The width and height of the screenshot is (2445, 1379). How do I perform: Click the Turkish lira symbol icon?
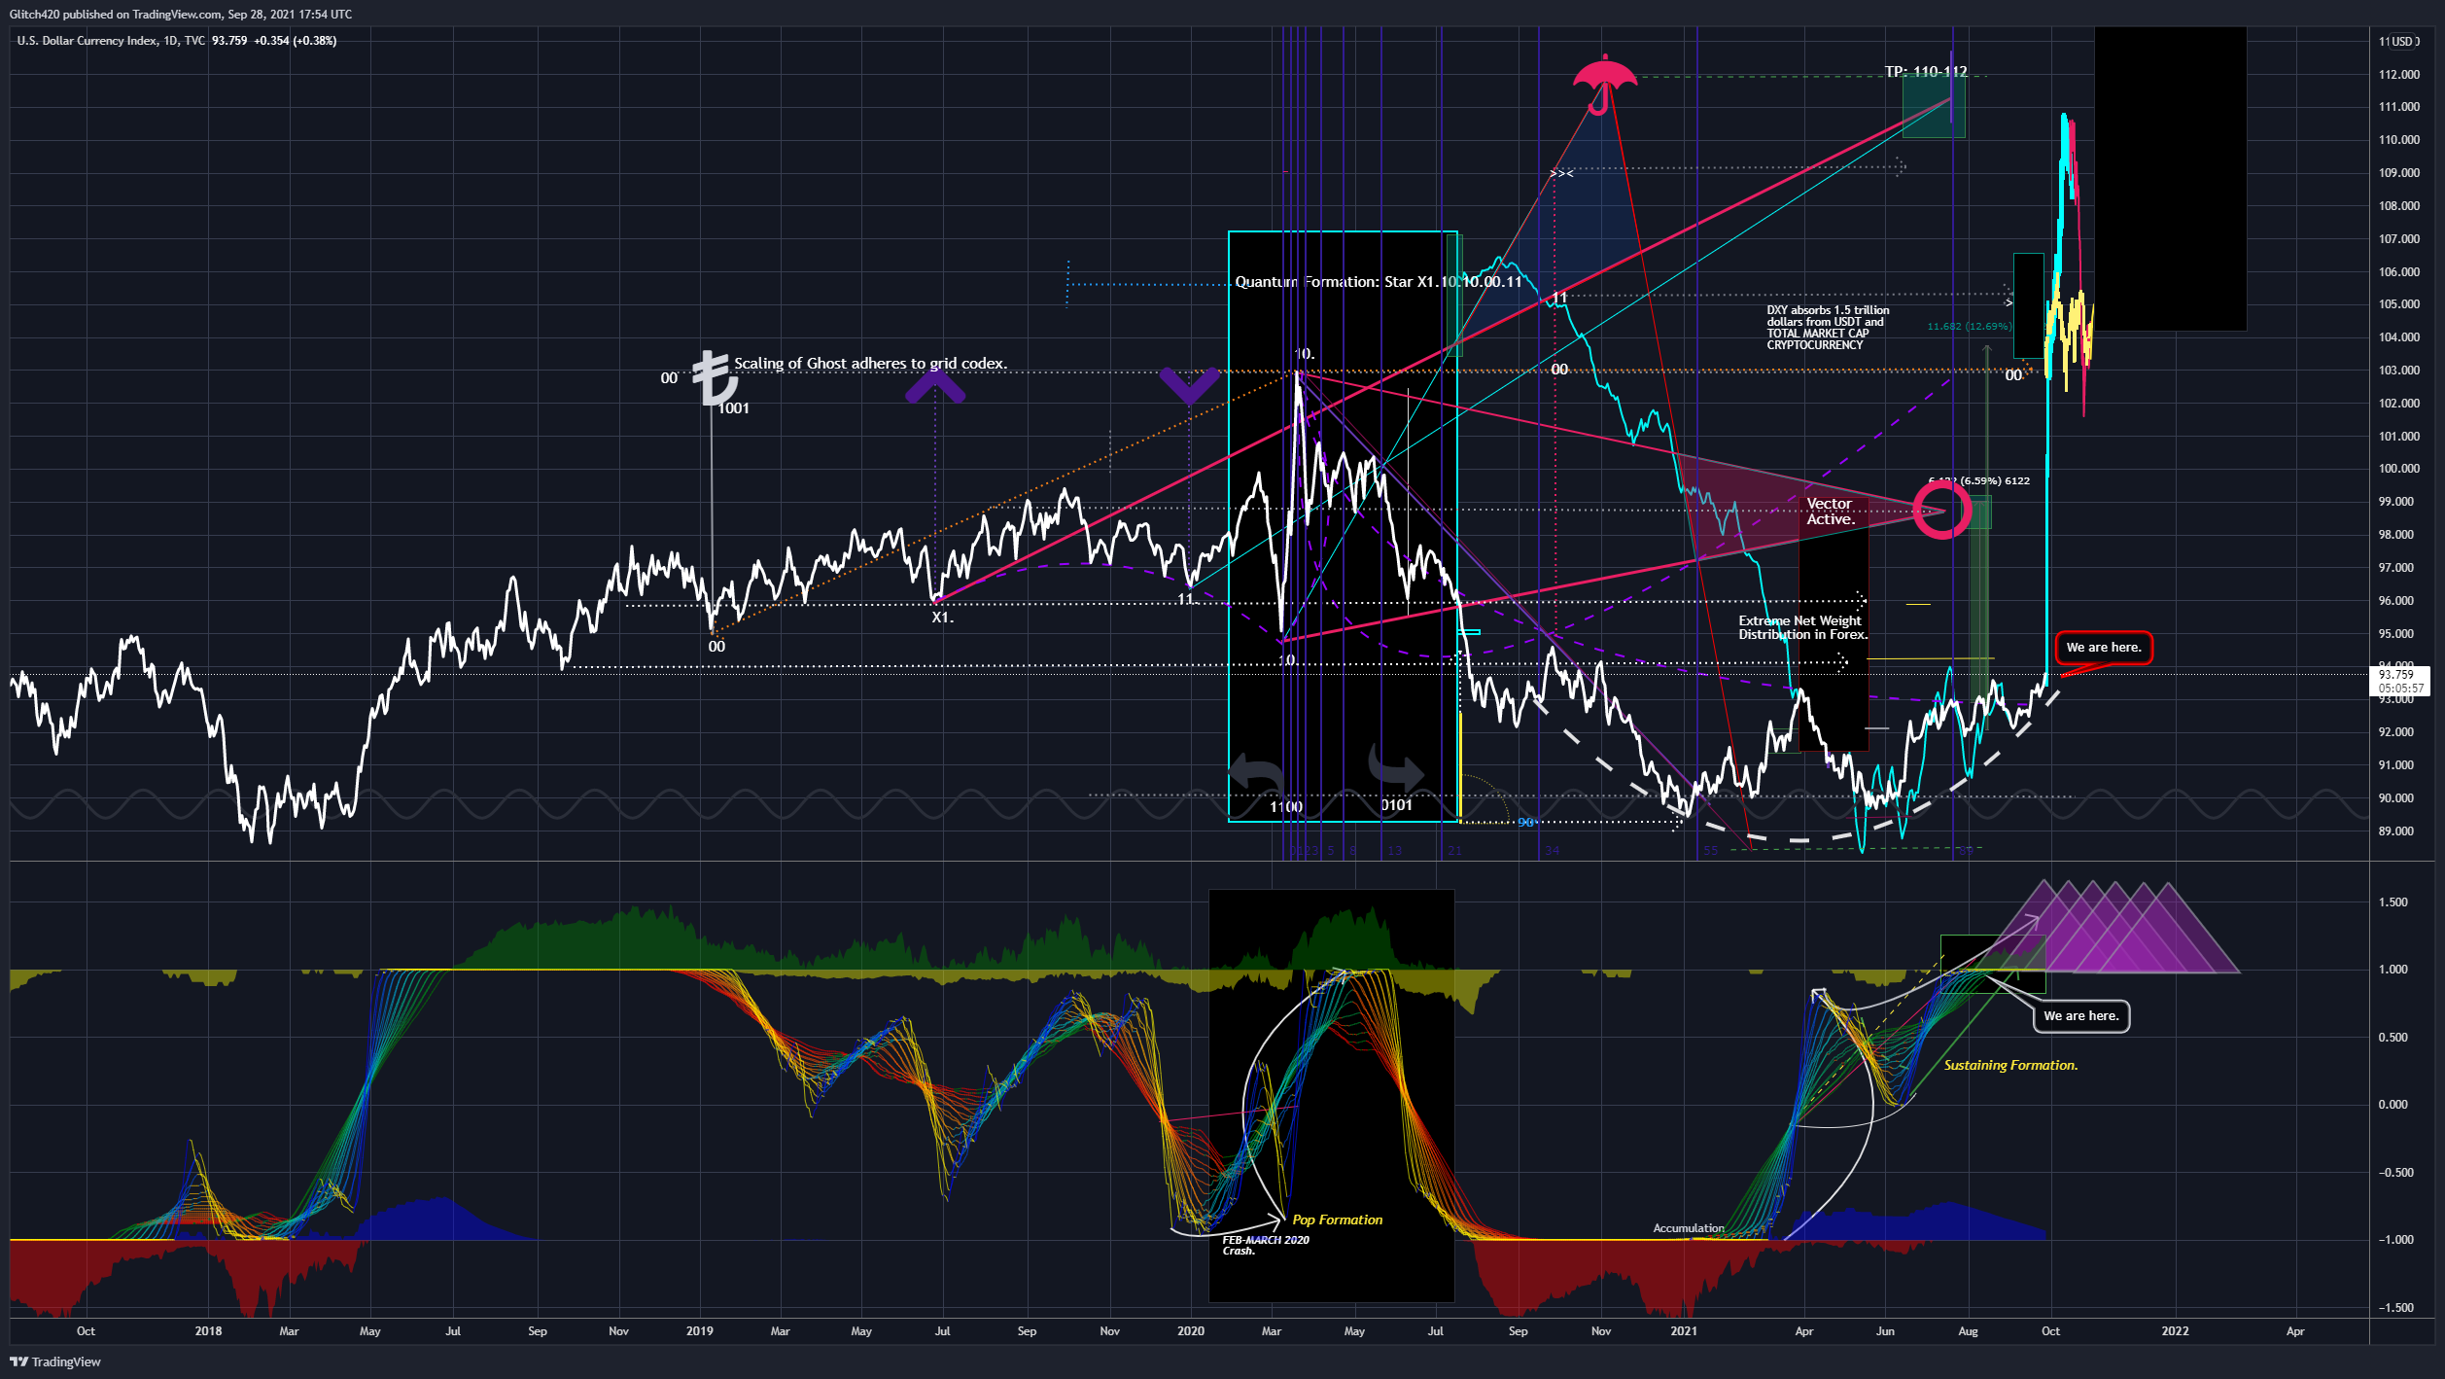(715, 377)
